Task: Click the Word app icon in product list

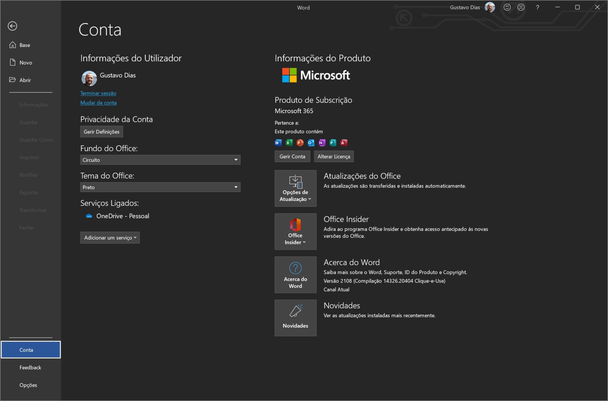Action: coord(278,143)
